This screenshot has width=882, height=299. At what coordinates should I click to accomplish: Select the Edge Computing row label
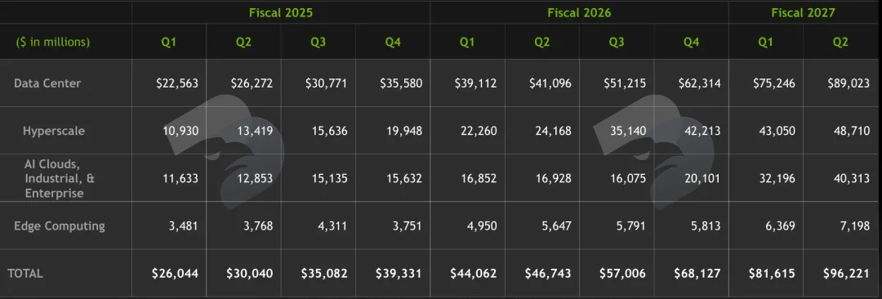[59, 226]
